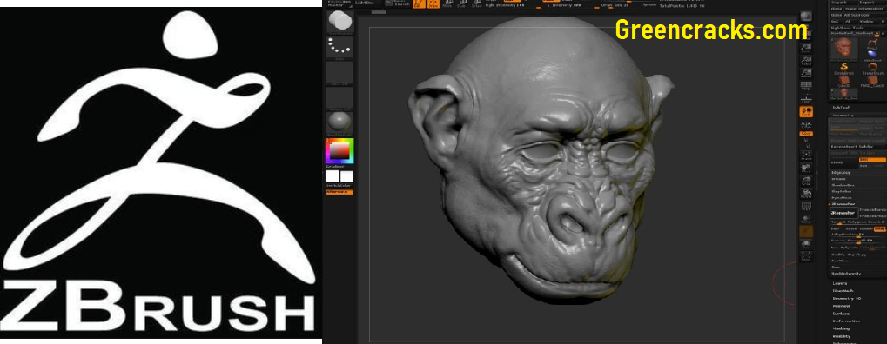Open the current brush thumbnail picker
Screen dimensions: 887x344
pyautogui.click(x=340, y=22)
